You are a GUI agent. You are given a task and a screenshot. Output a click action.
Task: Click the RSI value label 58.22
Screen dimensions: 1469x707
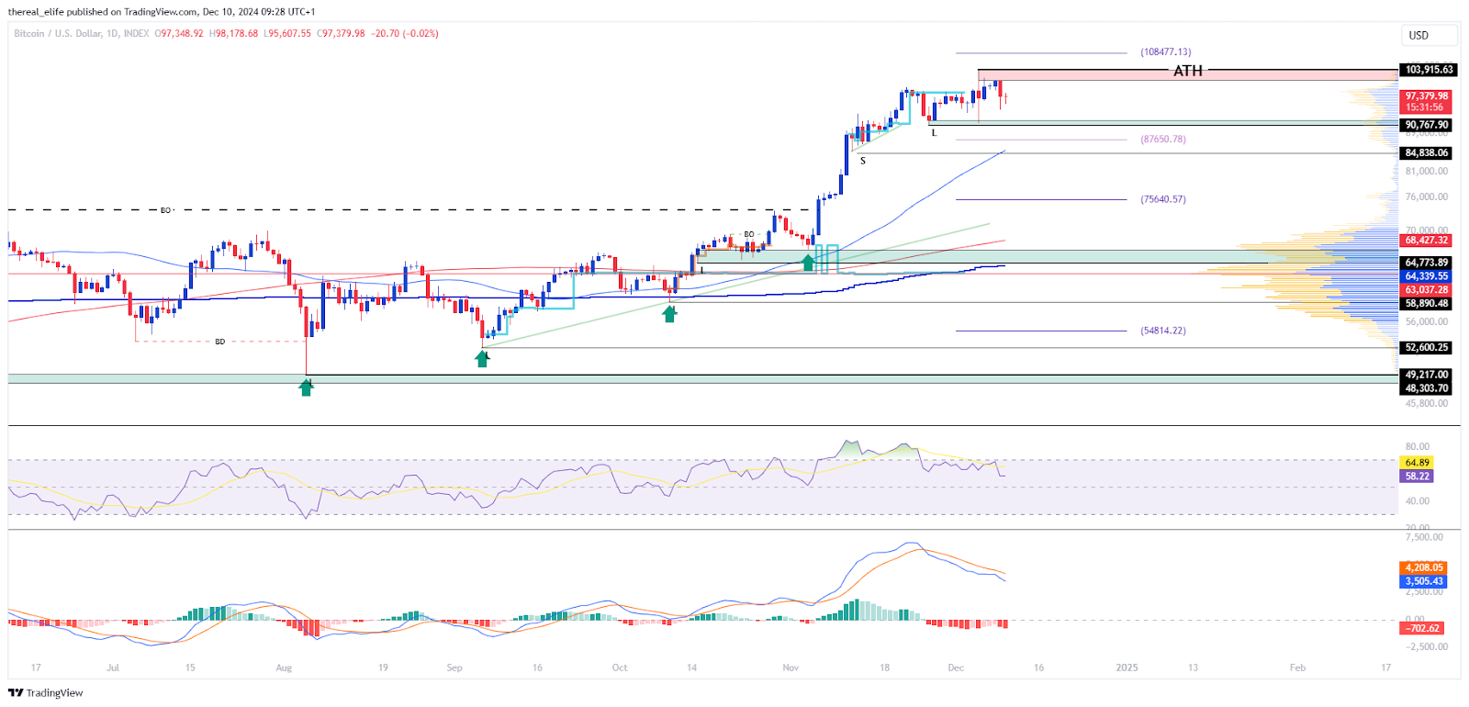(1417, 477)
